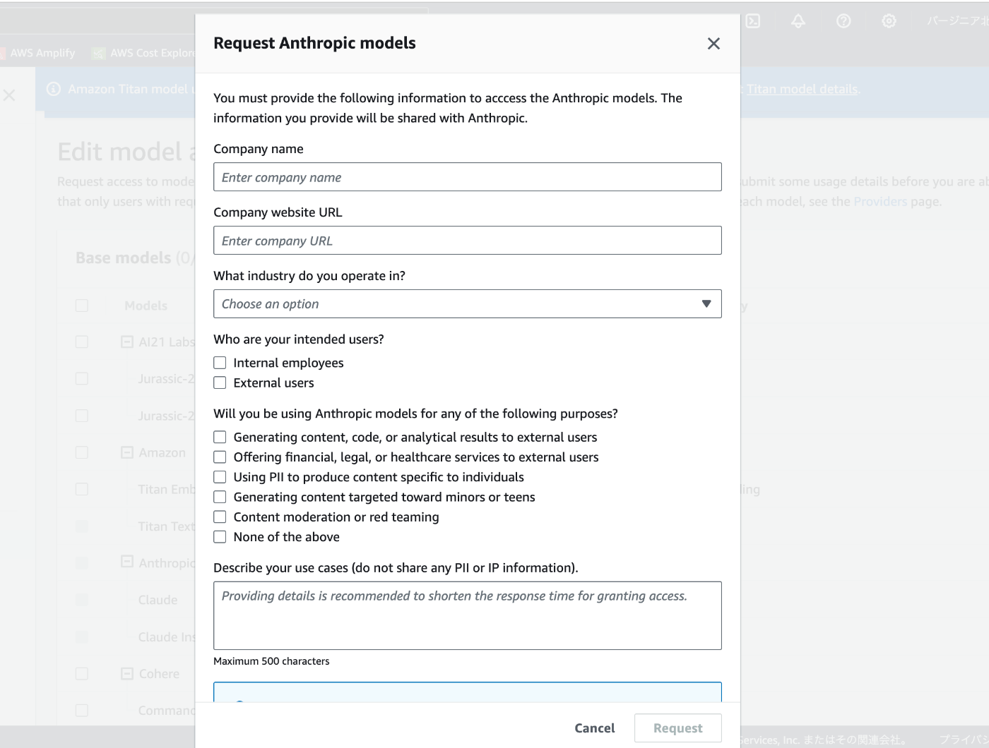Check Generating content, code, or analytical results
This screenshot has height=748, width=989.
point(220,437)
